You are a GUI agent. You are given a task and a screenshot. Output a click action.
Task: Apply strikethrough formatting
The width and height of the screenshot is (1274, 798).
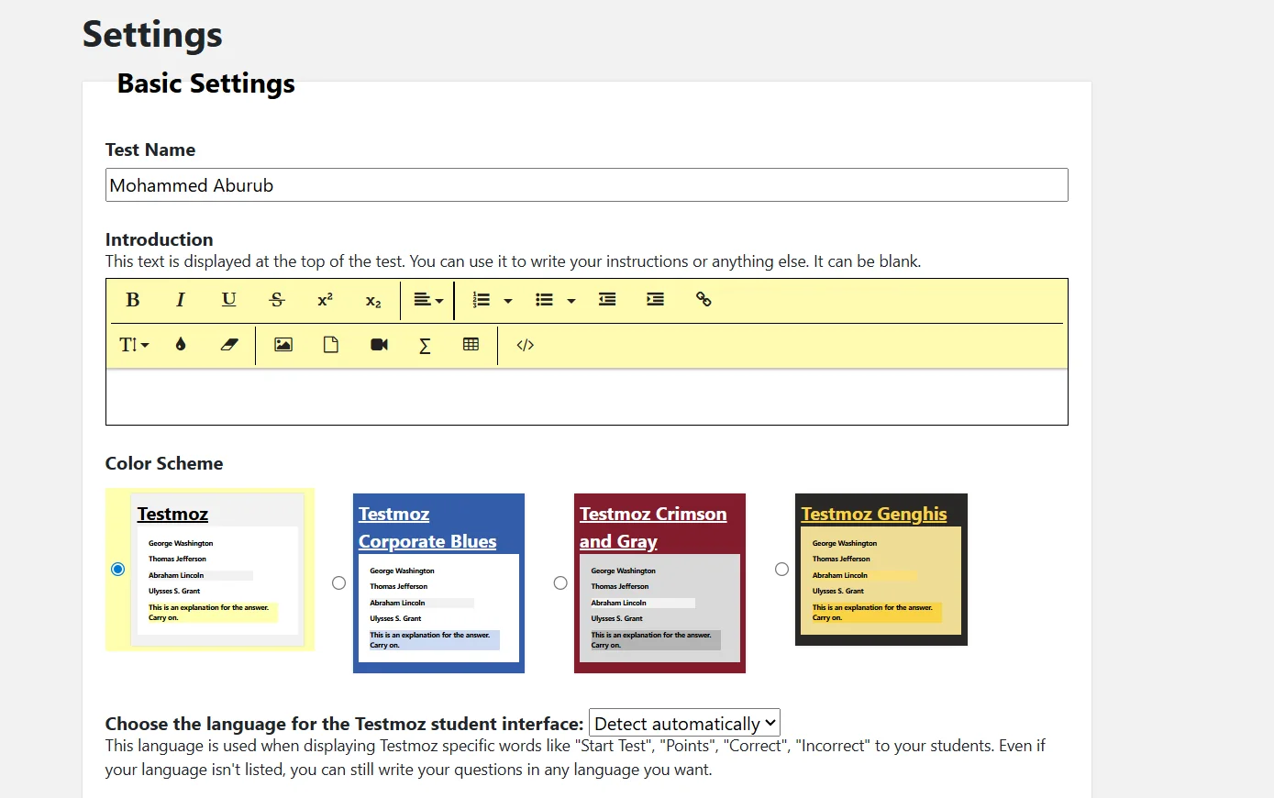pos(276,300)
